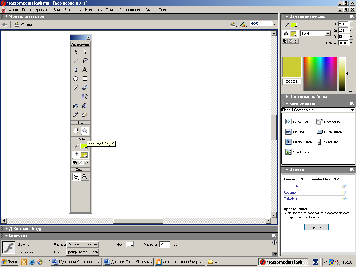Expand the Actions - Frame panel
The image size is (356, 267).
click(x=7, y=229)
